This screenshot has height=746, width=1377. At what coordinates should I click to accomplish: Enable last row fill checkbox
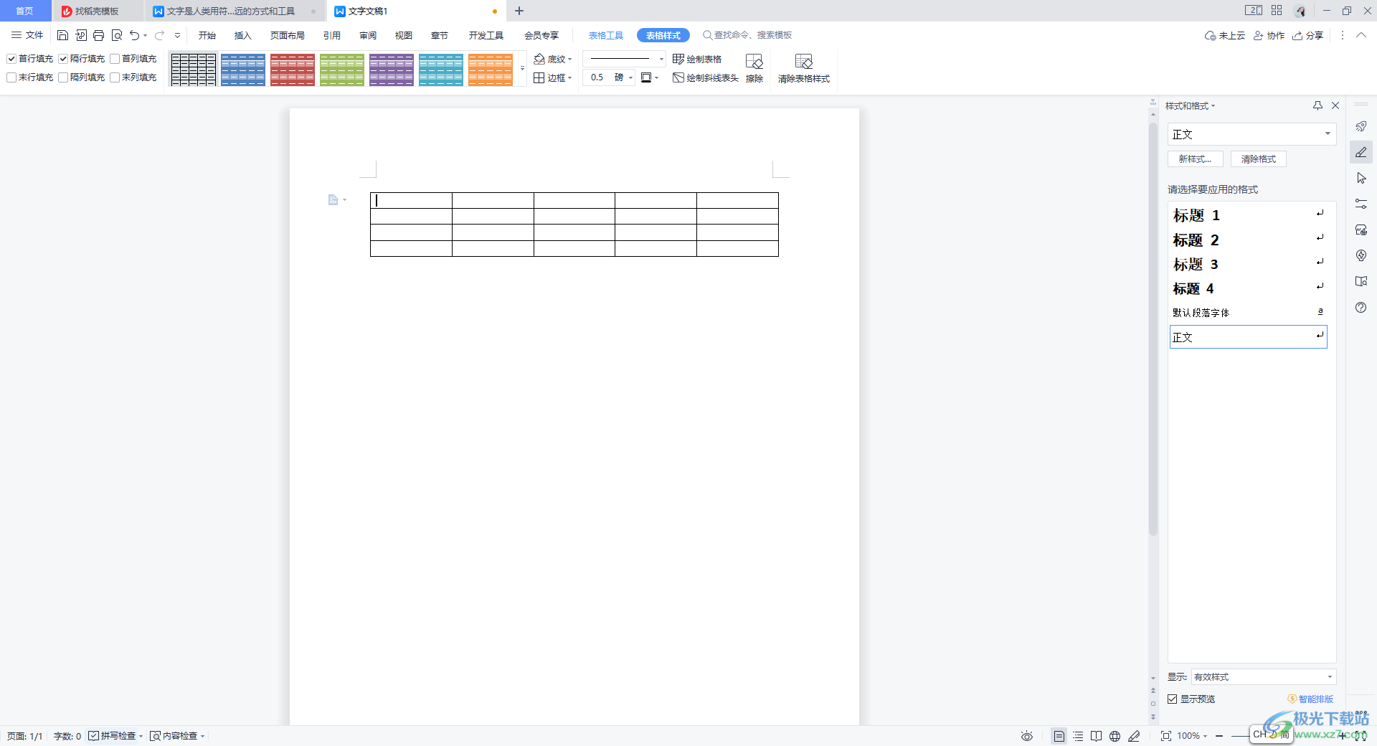click(11, 77)
